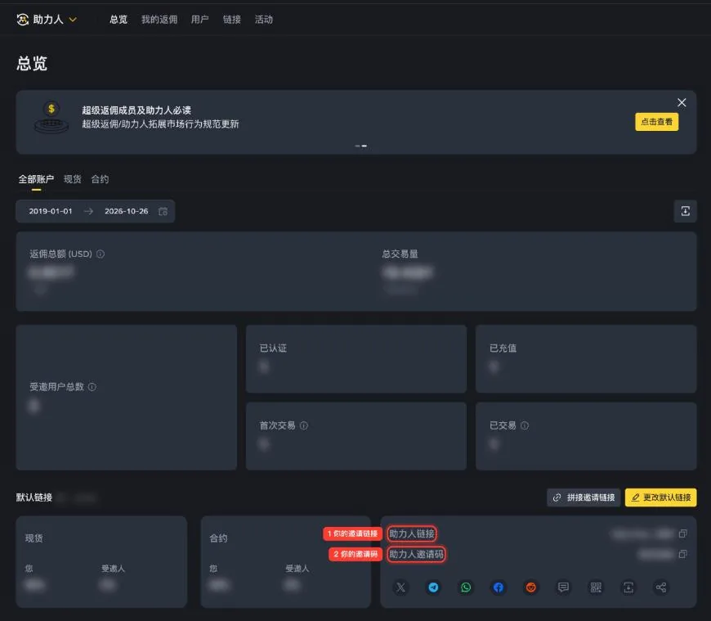The image size is (711, 621).
Task: Click the coin illustration in the banner
Action: pyautogui.click(x=51, y=117)
